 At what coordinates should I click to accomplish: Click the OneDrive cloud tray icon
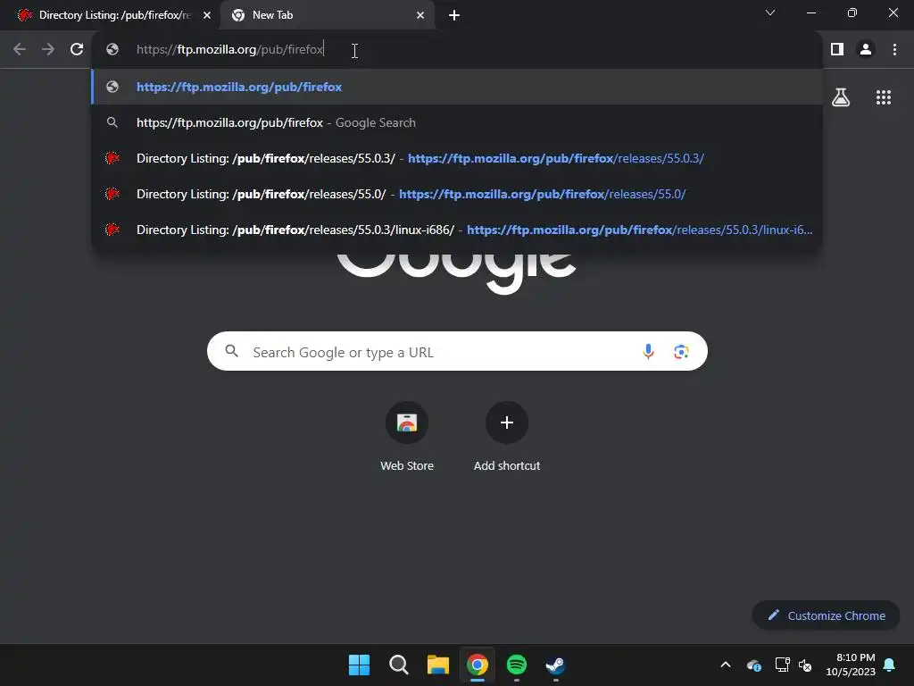pyautogui.click(x=753, y=665)
